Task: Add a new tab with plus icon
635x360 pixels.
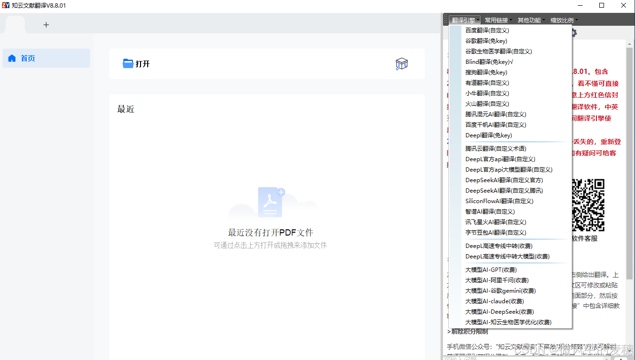Action: click(46, 25)
